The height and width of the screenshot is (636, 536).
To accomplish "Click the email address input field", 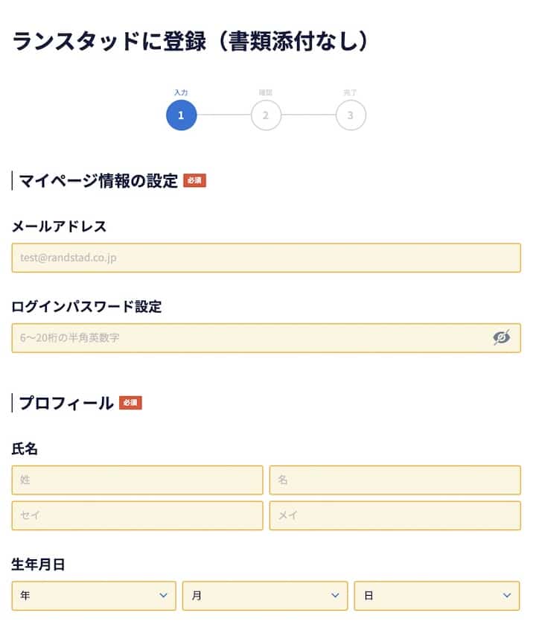I will [x=266, y=258].
